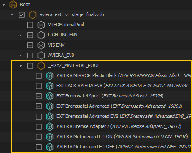Toggle checkbox for AVIERA Bremse Adapter2

click(x=39, y=127)
